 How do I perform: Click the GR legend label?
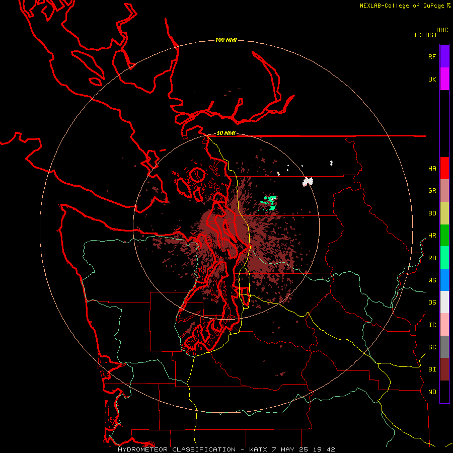coord(432,191)
